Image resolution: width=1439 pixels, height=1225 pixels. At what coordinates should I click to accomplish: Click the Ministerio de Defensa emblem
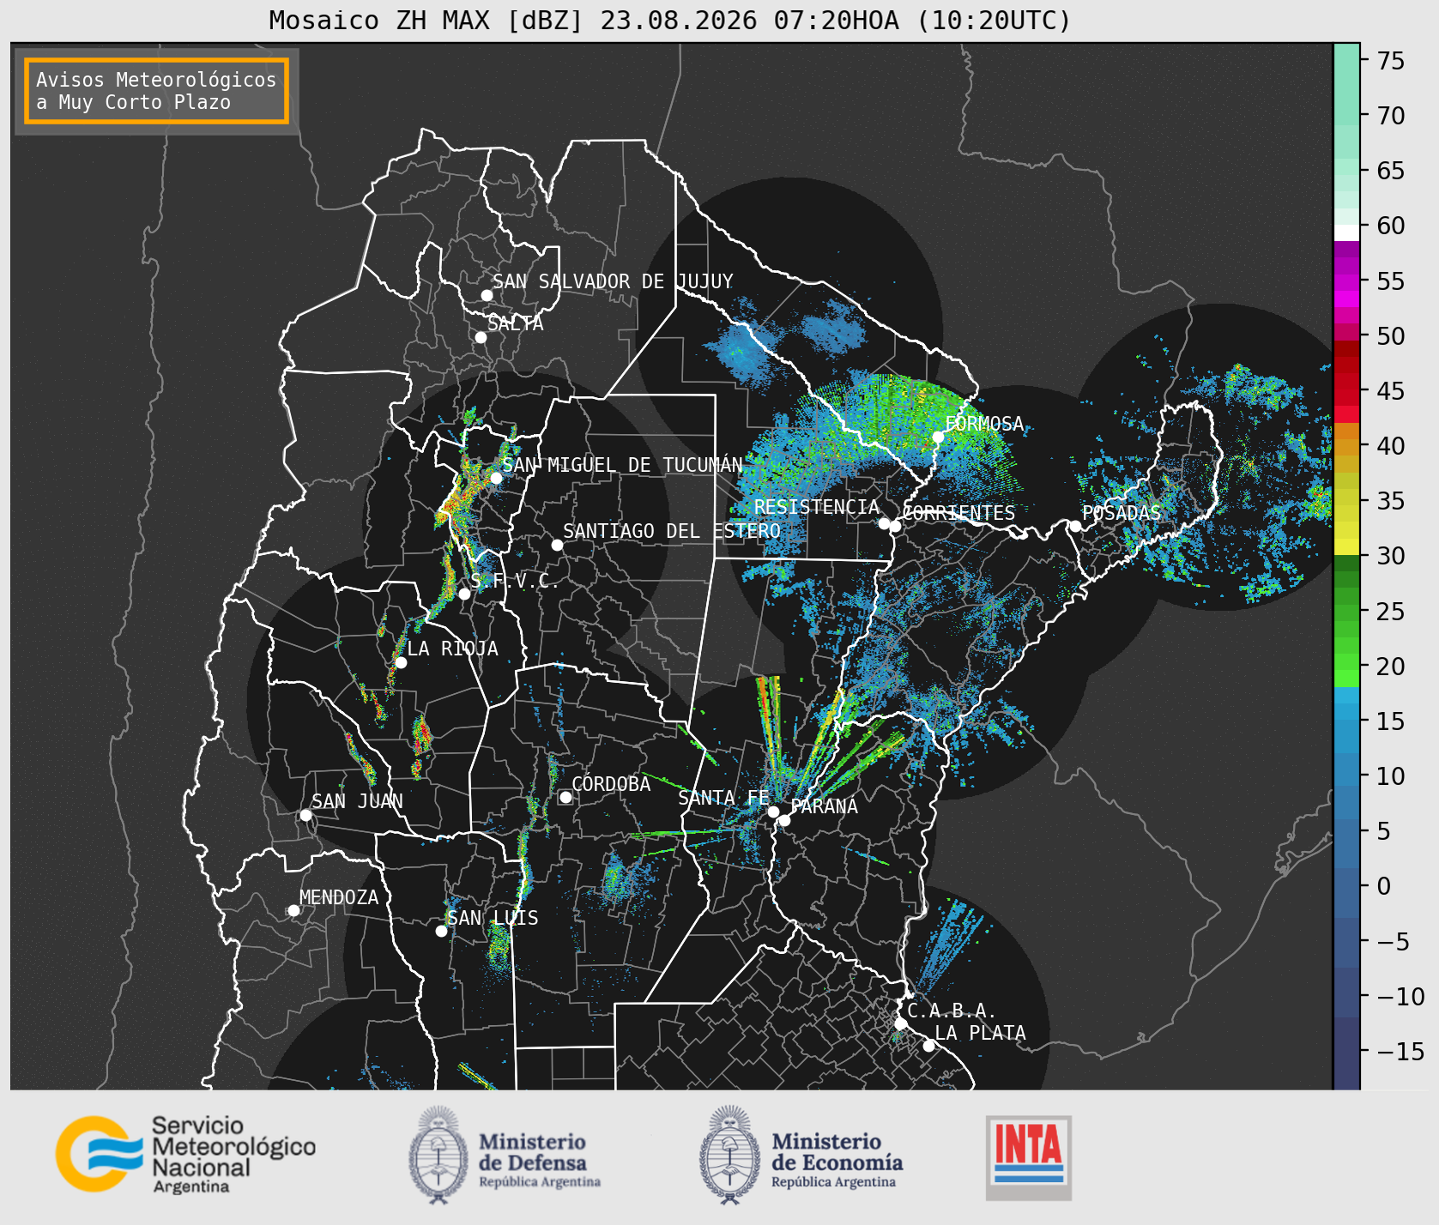(x=438, y=1155)
